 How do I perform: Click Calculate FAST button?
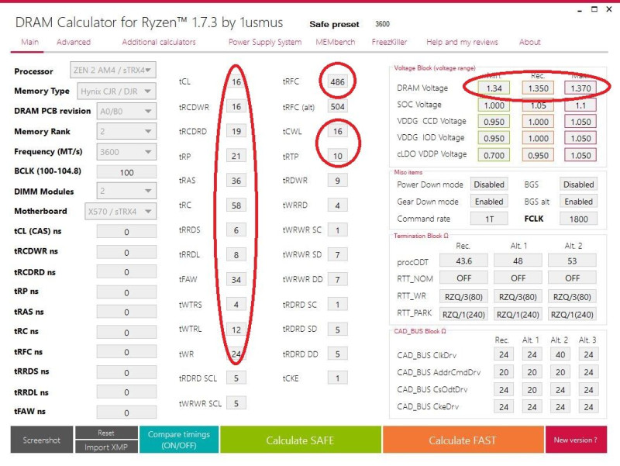[x=463, y=440]
